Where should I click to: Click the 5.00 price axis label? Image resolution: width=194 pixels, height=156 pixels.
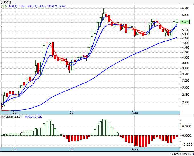point(185,34)
